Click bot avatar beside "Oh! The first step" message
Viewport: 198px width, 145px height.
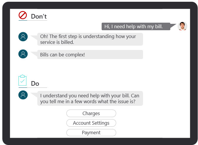(23, 37)
